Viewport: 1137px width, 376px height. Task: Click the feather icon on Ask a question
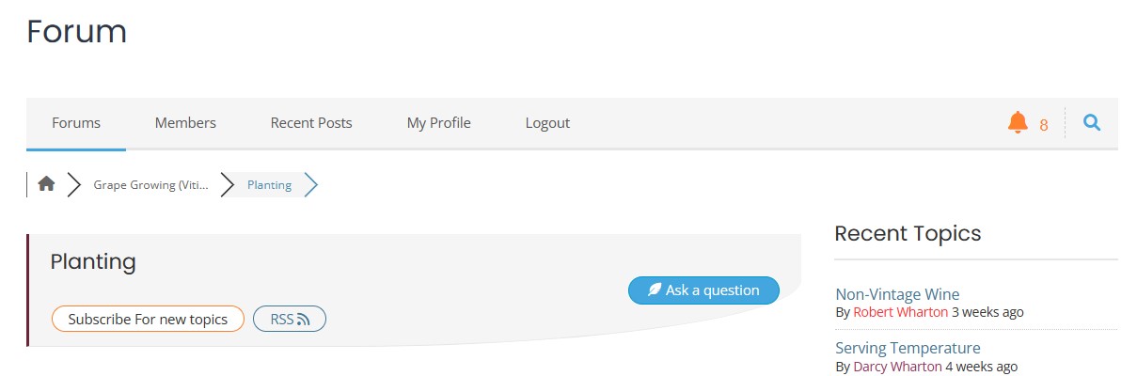pos(655,290)
